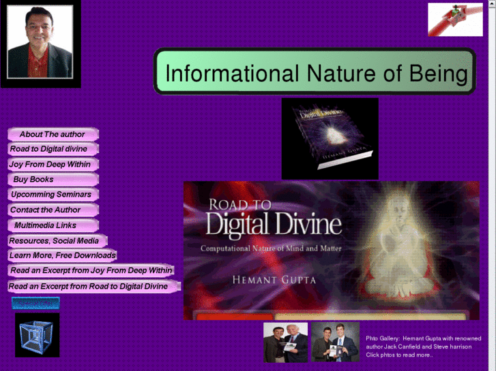Viewport: 496px width, 371px height.
Task: Click the red arrow graphic top right
Action: [455, 20]
